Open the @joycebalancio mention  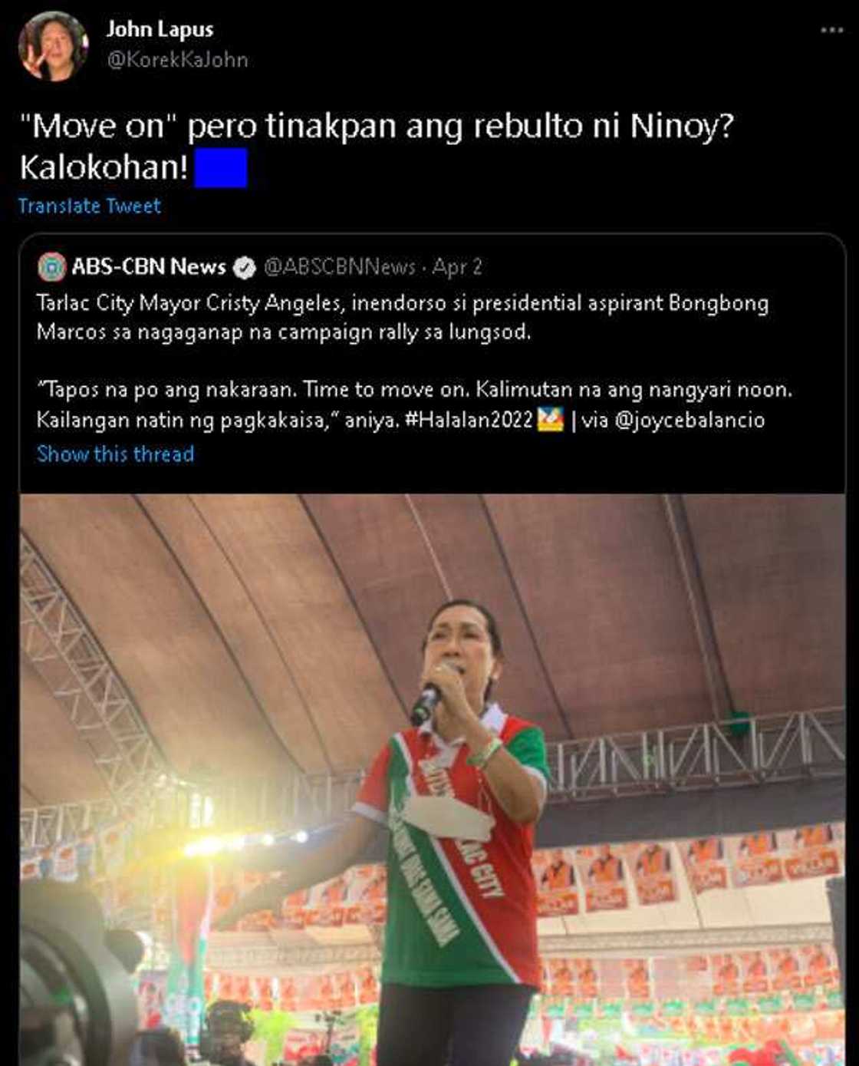click(x=690, y=420)
